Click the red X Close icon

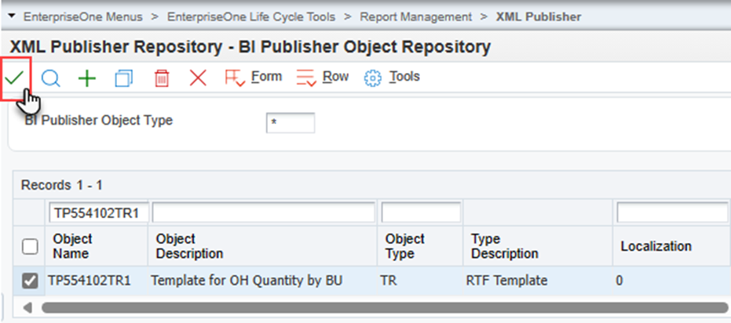click(198, 78)
